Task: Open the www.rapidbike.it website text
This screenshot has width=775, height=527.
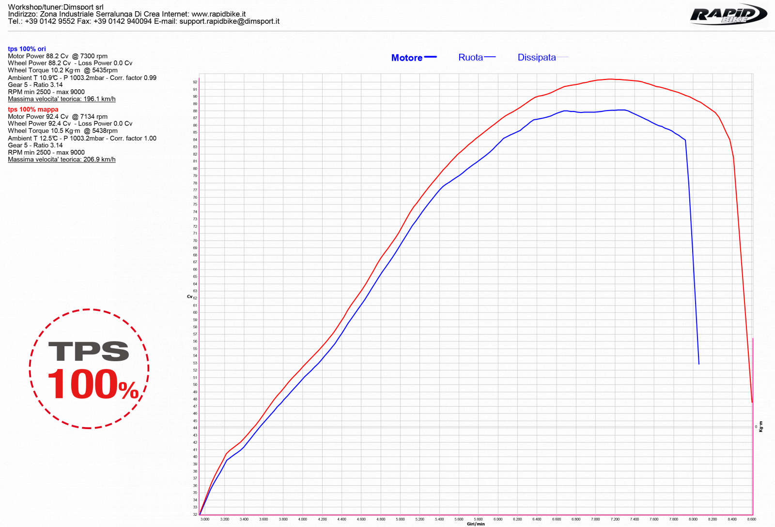Action: [x=218, y=14]
